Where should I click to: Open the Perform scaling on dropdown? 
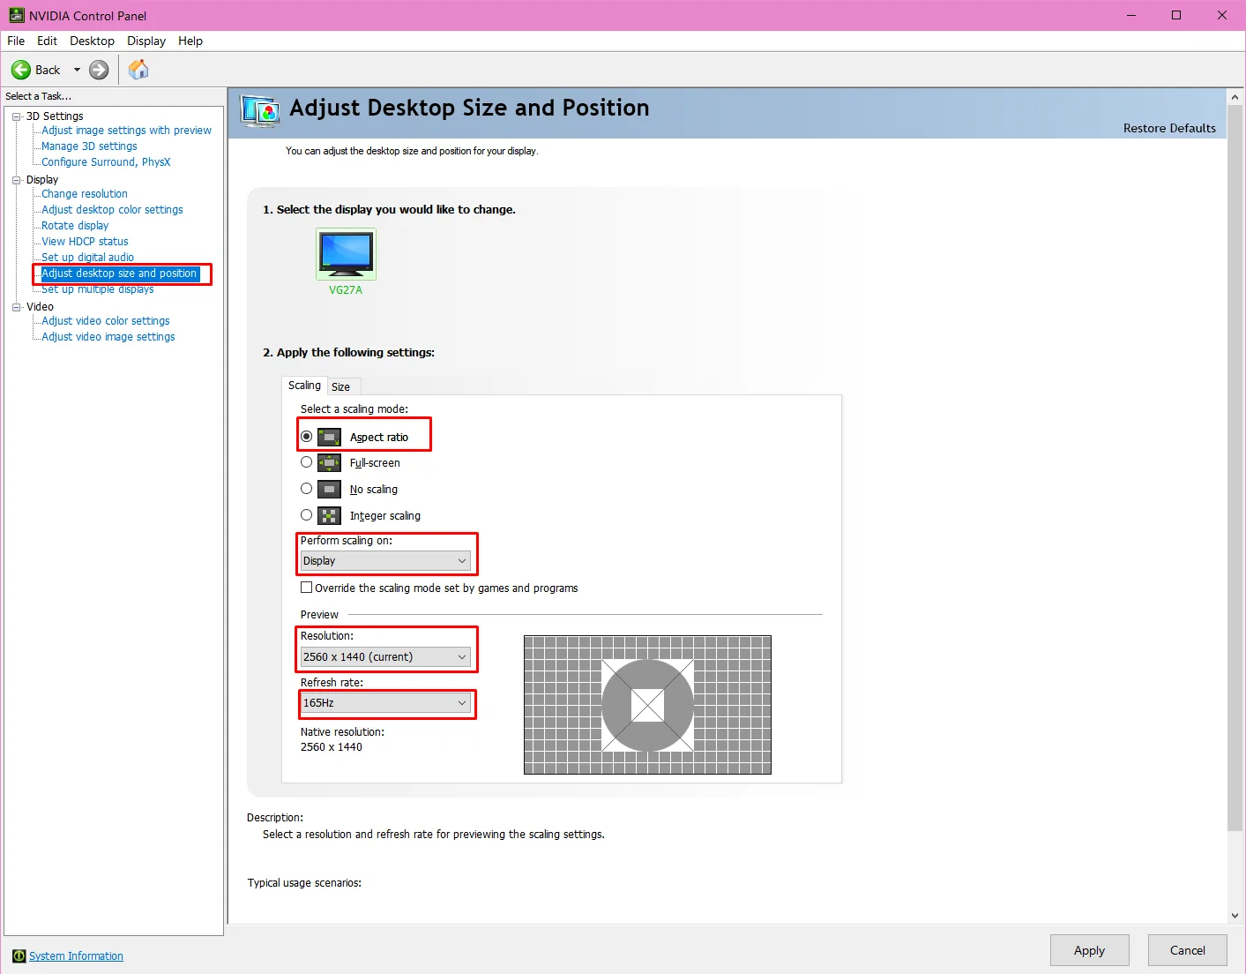click(x=385, y=561)
